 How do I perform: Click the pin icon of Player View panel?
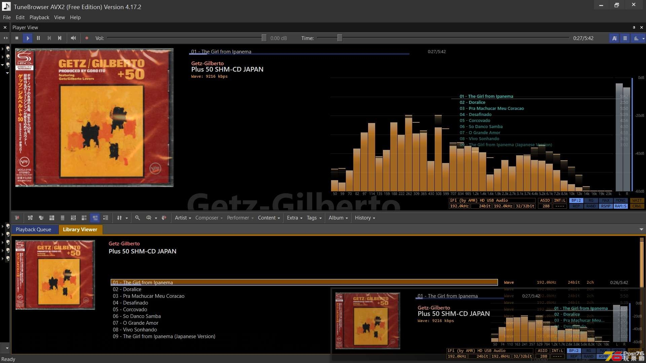[634, 28]
